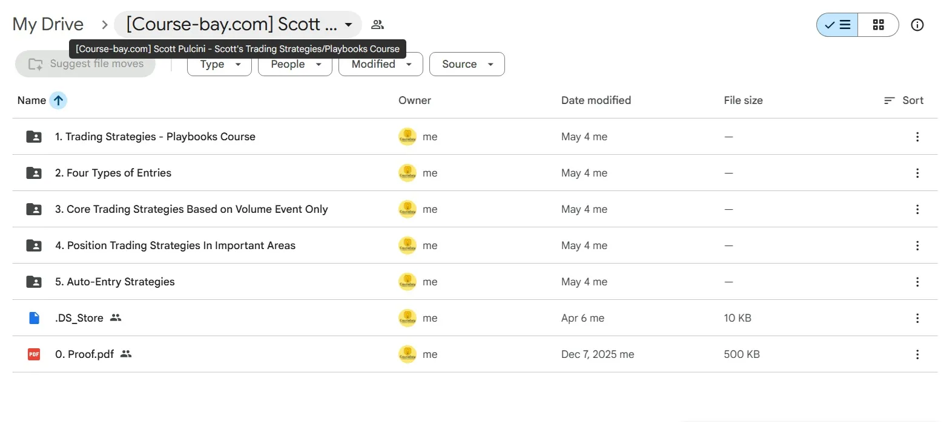Image resolution: width=947 pixels, height=422 pixels.
Task: Click "Dec 7, 2025 me" modified date
Action: (x=598, y=354)
